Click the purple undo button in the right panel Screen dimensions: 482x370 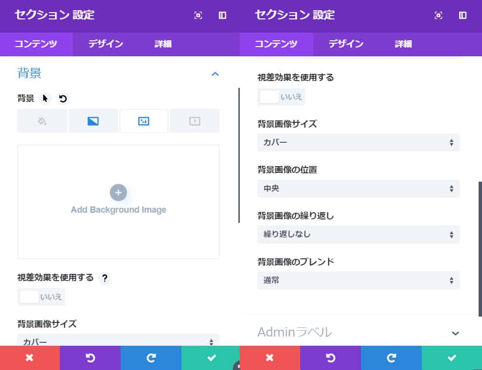[330, 358]
